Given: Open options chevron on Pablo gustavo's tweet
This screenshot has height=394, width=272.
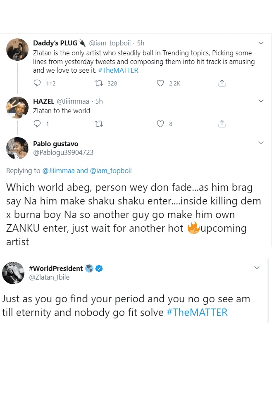Looking at the screenshot, I should click(261, 143).
